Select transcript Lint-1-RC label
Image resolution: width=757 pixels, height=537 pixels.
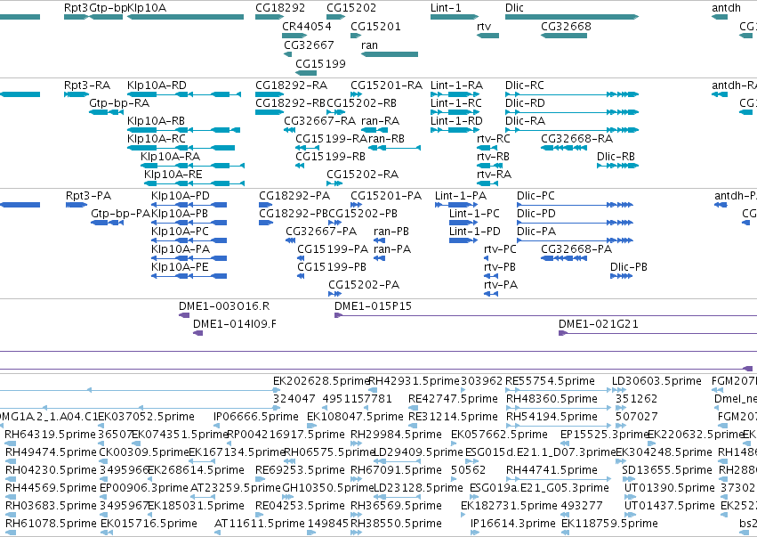point(455,103)
